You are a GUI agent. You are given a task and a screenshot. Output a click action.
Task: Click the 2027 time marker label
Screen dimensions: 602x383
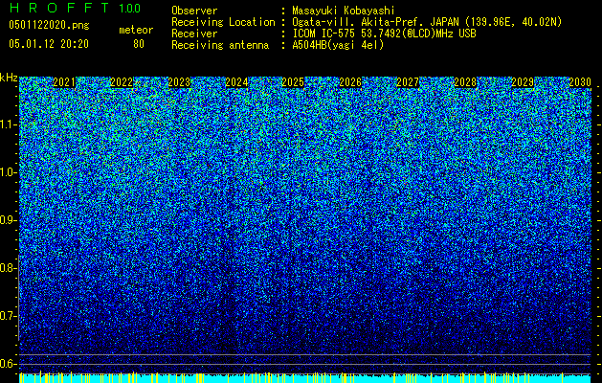[408, 82]
